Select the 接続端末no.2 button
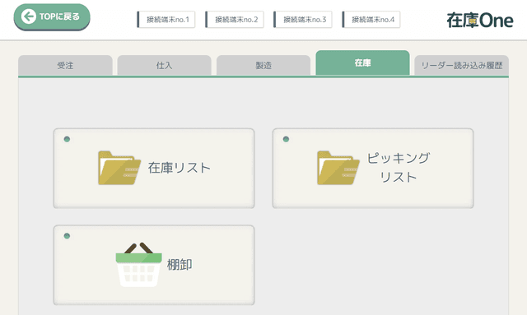The image size is (527, 315). [x=235, y=20]
